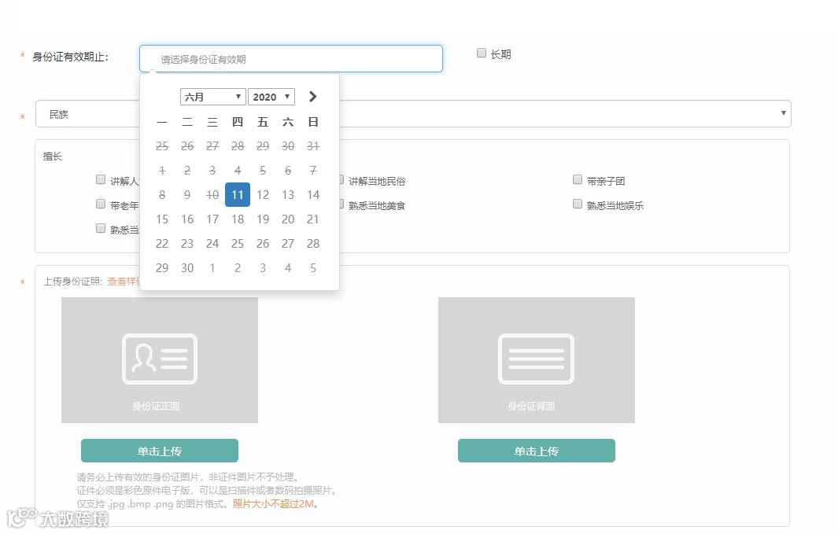Viewport: 838px width, 534px height.
Task: Go to next month in calendar
Action: click(312, 97)
